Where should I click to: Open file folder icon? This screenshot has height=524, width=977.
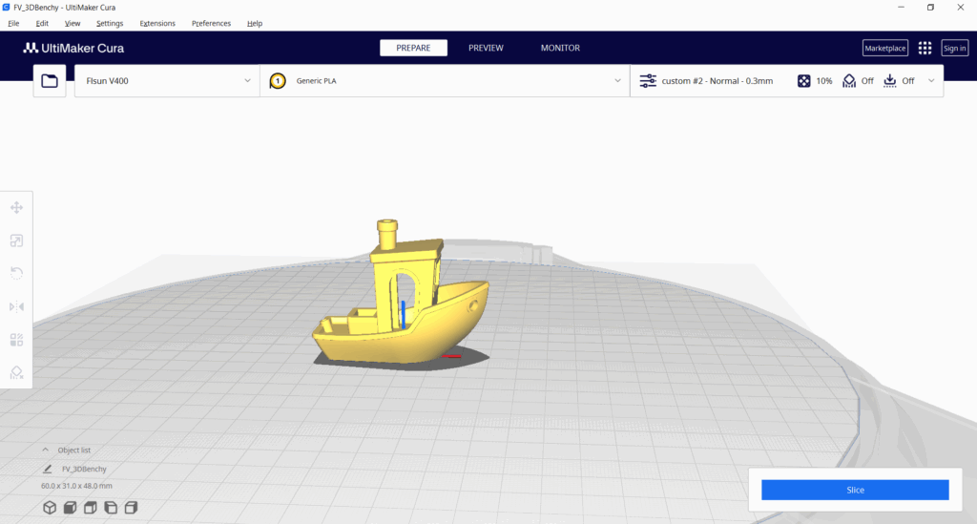50,81
